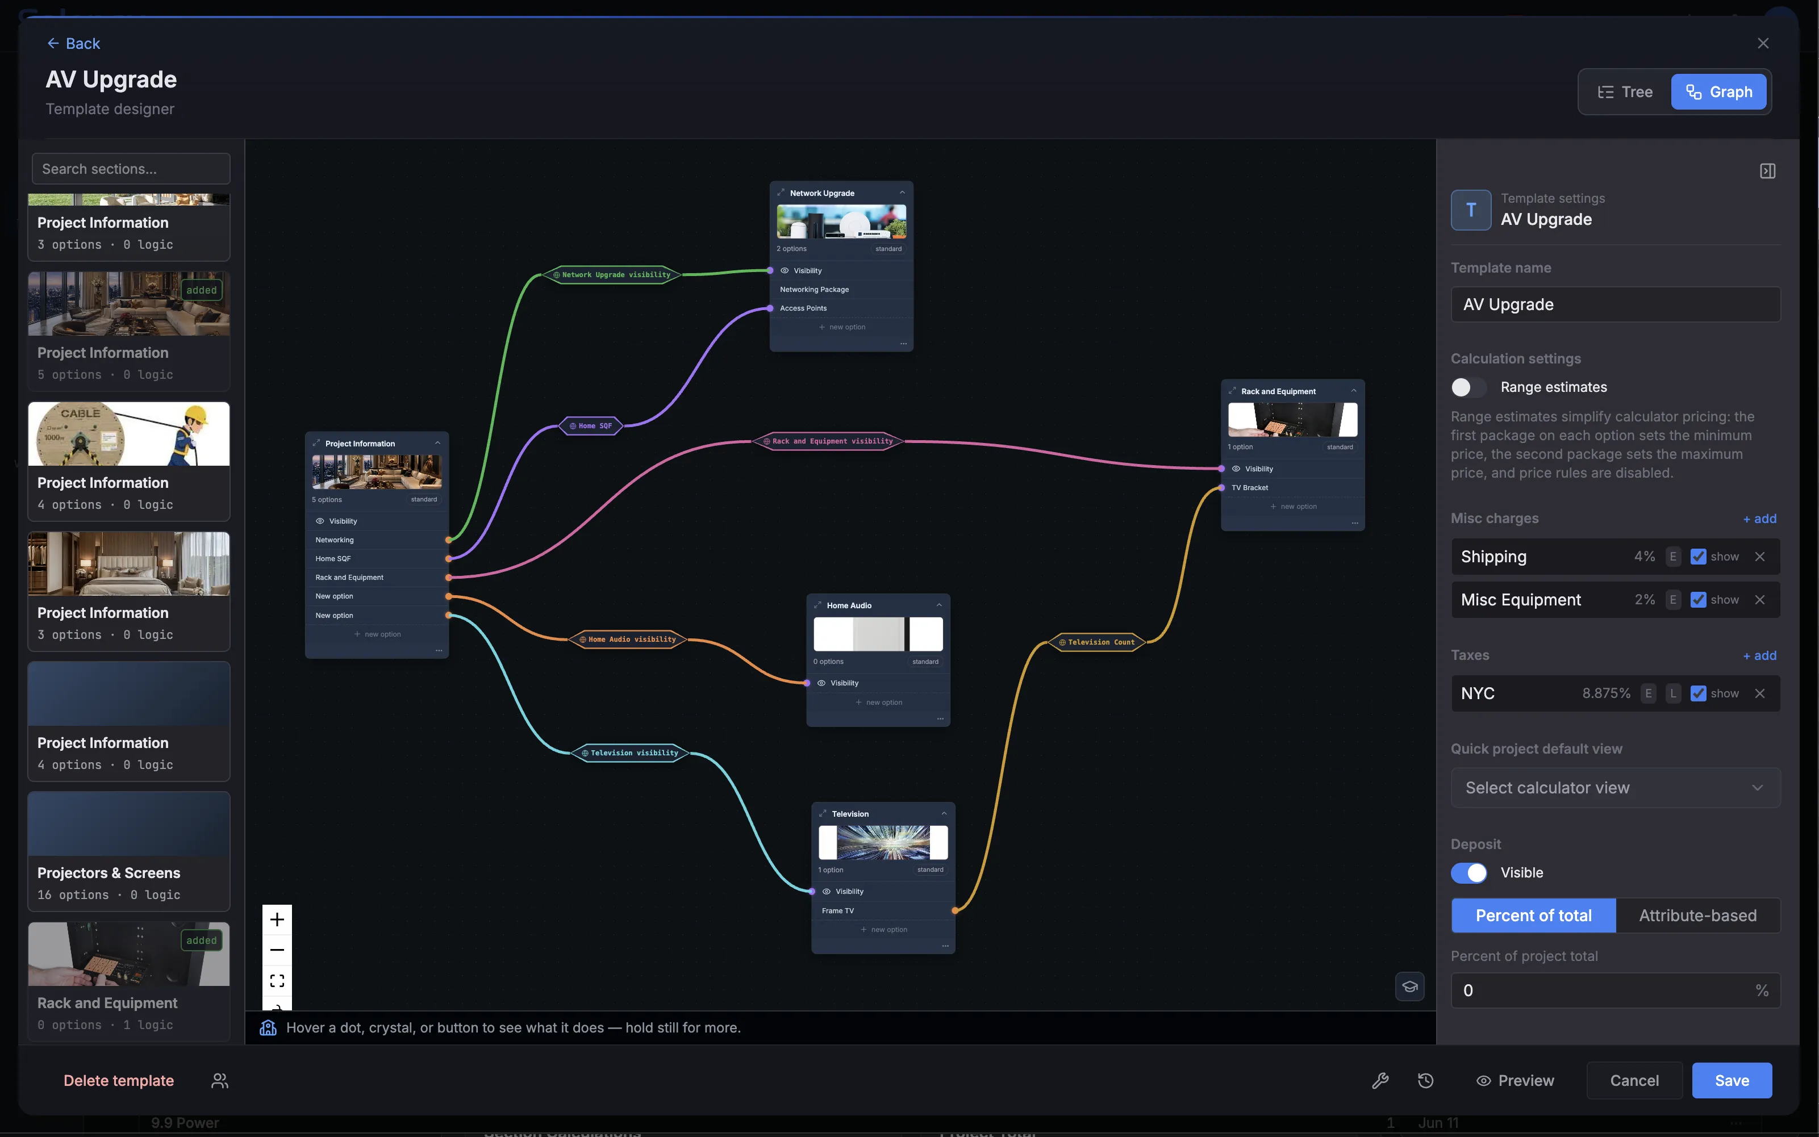Add a new Misc charge
This screenshot has width=1819, height=1137.
point(1759,518)
